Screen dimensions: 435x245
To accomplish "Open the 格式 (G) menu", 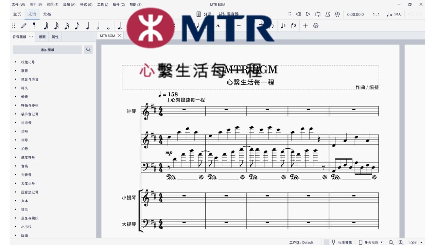I will pos(86,4).
